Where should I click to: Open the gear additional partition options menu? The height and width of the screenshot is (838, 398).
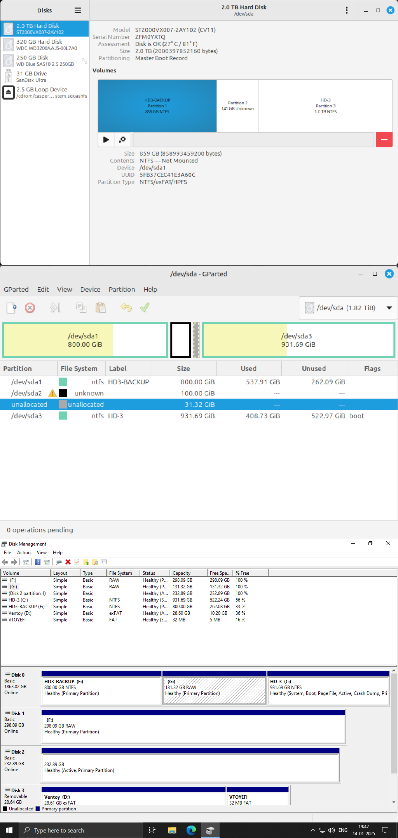(x=122, y=140)
